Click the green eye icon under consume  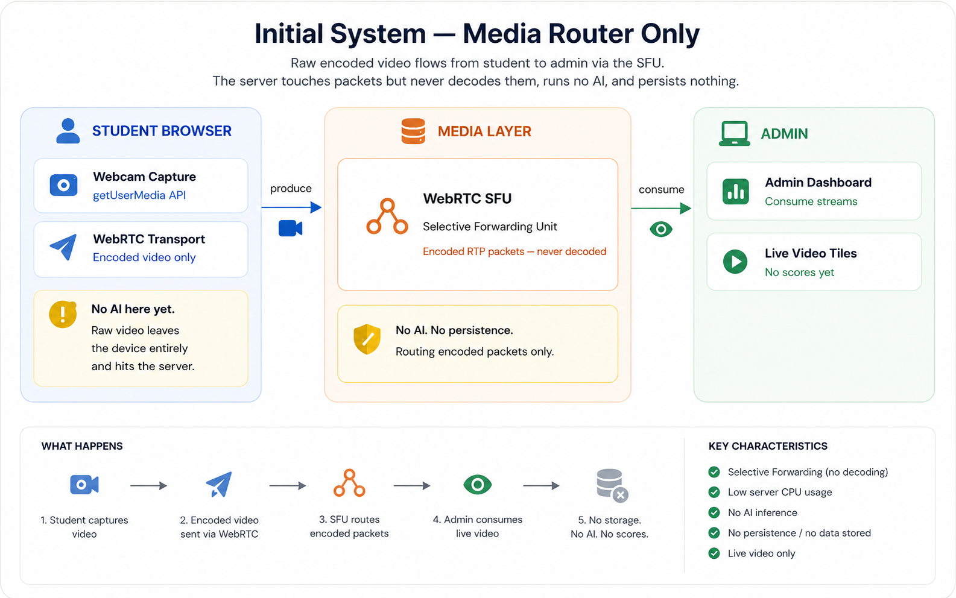661,229
